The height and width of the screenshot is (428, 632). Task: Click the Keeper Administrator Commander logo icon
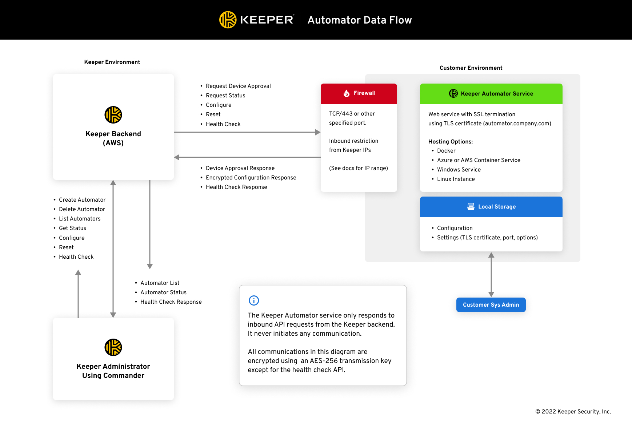pyautogui.click(x=113, y=347)
